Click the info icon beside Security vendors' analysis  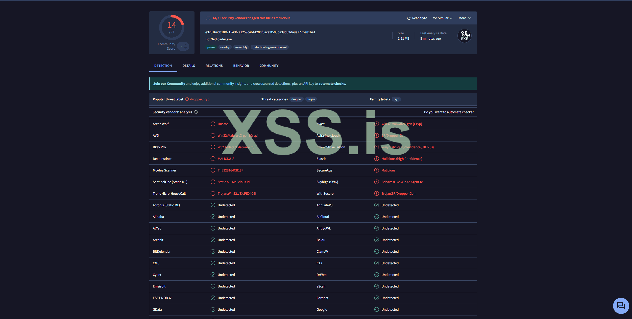click(x=196, y=112)
